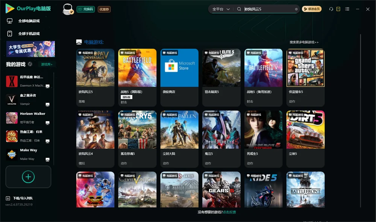
Task: Open the 全平台 platform dropdown
Action: [x=221, y=9]
